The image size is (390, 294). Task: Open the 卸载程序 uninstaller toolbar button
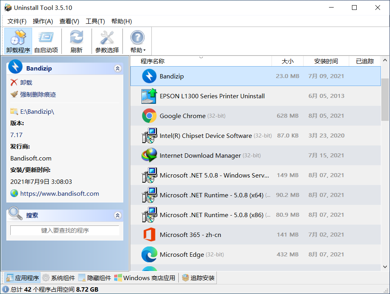coord(18,41)
